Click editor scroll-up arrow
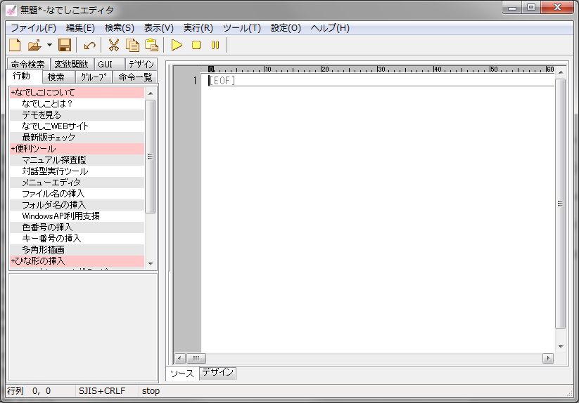579x403 pixels. pos(561,72)
